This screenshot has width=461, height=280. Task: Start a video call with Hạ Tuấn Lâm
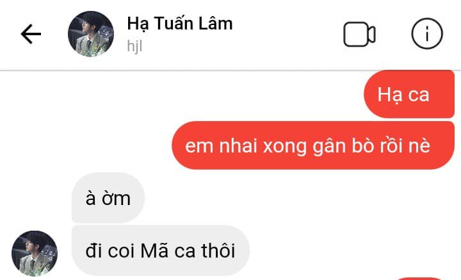(x=359, y=34)
